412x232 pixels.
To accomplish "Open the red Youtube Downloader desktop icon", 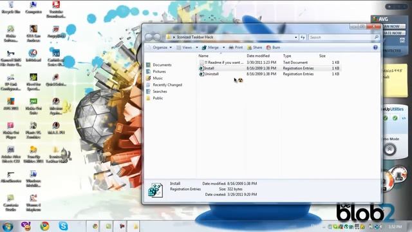I will click(56, 10).
